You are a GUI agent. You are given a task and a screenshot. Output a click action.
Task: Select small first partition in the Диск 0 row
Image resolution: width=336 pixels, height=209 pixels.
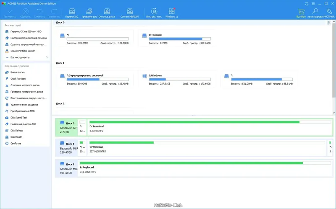[x=82, y=127]
